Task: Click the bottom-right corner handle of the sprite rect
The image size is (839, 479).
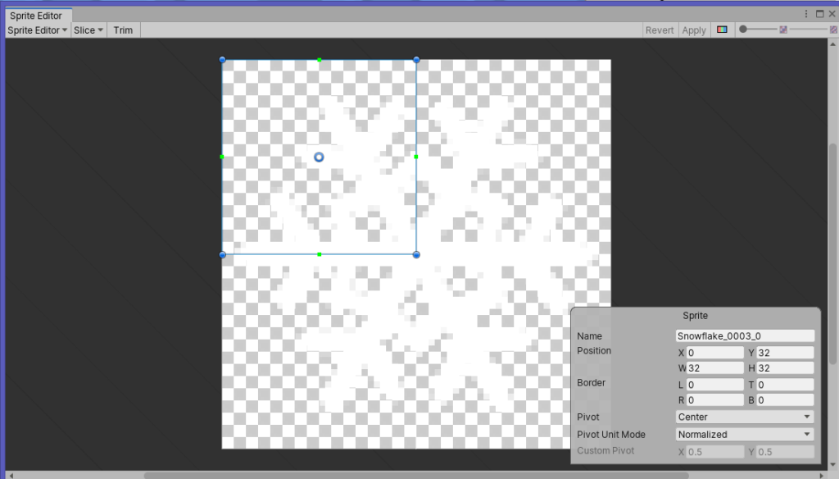Action: pyautogui.click(x=416, y=255)
